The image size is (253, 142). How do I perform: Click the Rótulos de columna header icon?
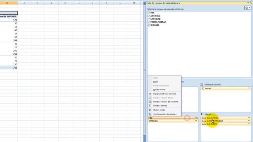click(202, 84)
